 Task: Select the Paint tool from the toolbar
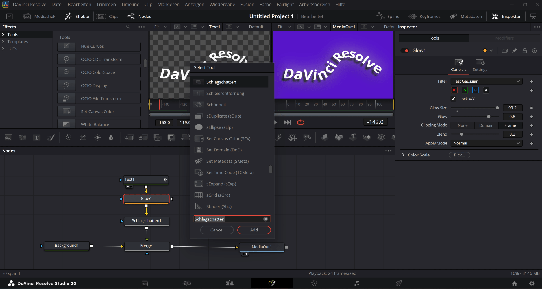pyautogui.click(x=51, y=138)
